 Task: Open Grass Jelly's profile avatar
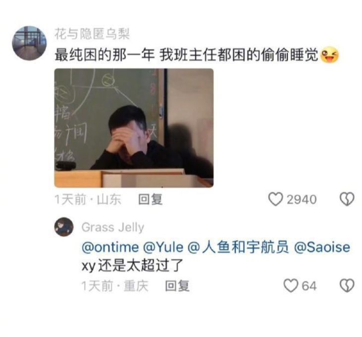coord(64,227)
